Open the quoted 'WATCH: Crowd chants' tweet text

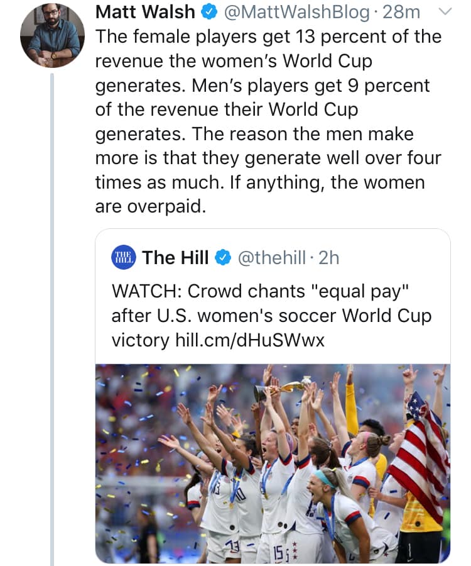271,316
